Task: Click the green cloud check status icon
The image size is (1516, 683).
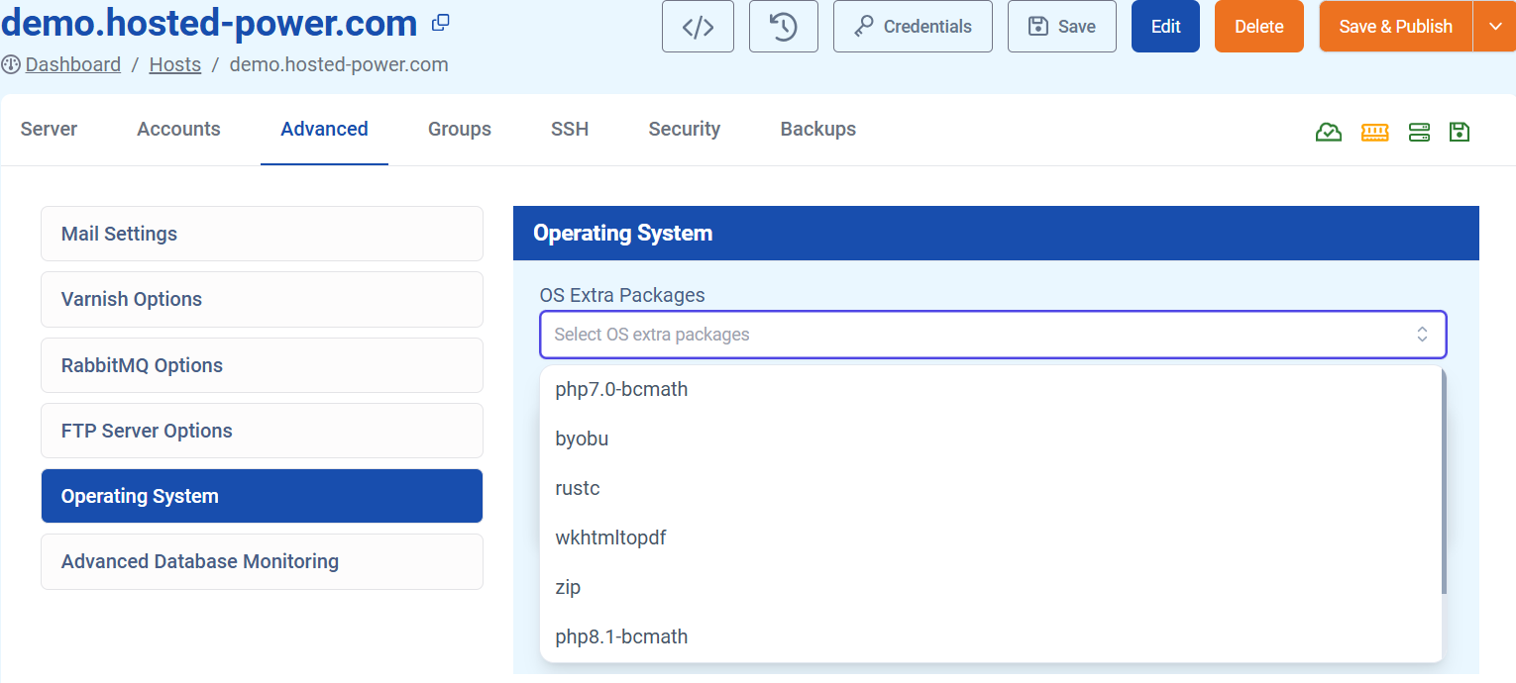Action: coord(1328,132)
